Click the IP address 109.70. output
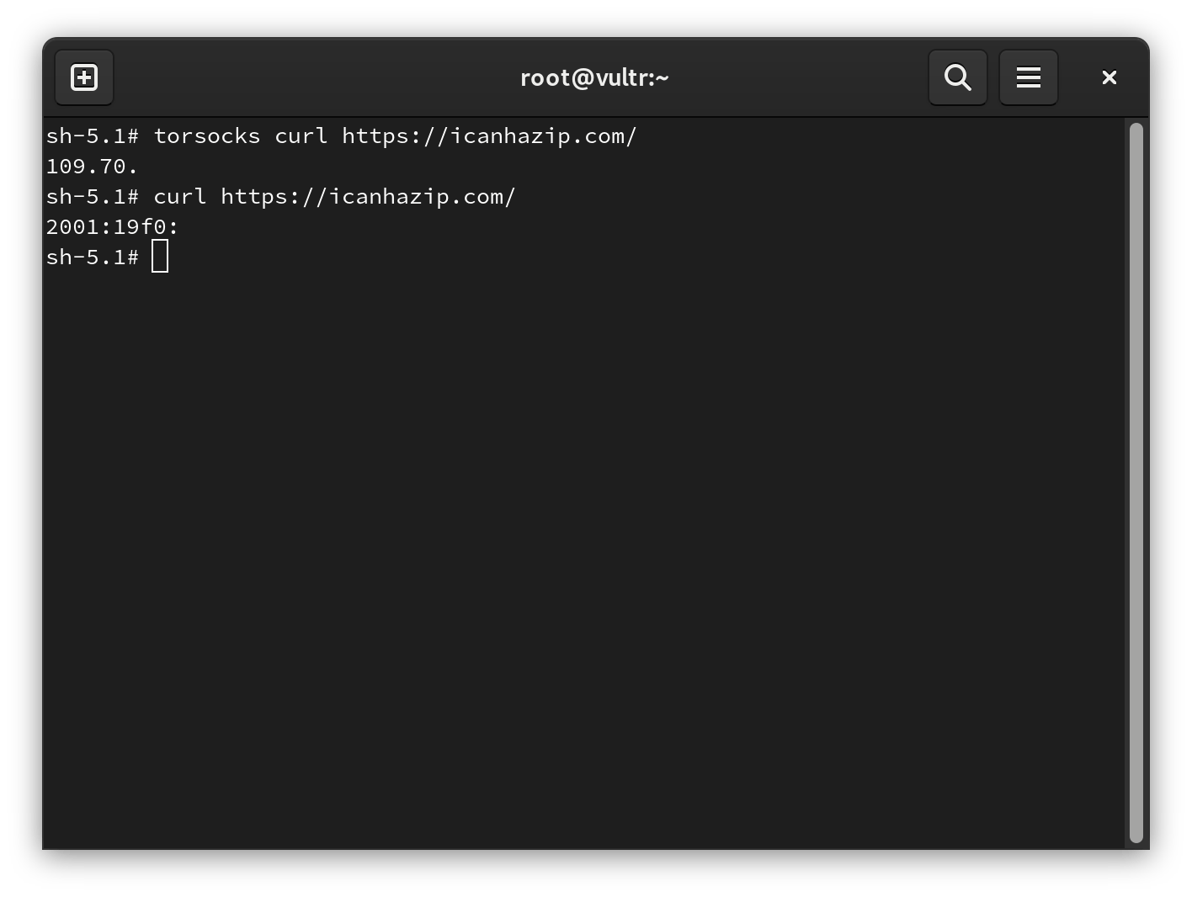This screenshot has height=897, width=1192. 91,166
